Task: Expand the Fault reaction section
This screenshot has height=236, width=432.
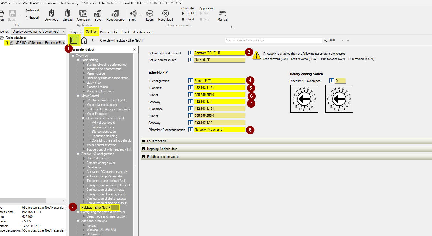Action: [143, 141]
